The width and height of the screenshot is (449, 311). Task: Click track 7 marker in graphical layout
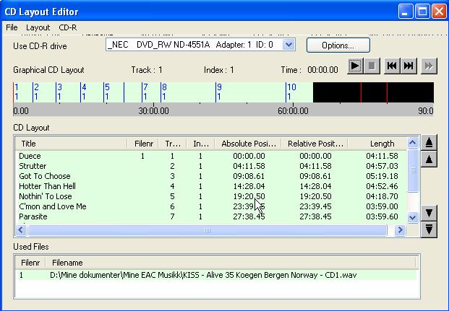(145, 92)
